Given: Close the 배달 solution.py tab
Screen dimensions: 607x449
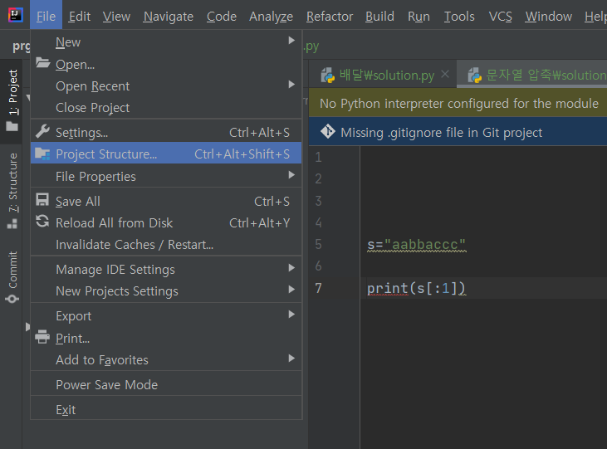Looking at the screenshot, I should [x=445, y=74].
